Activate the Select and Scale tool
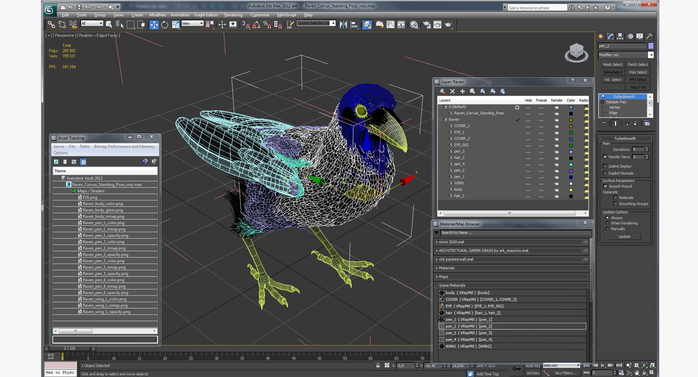This screenshot has width=698, height=377. pos(175,25)
